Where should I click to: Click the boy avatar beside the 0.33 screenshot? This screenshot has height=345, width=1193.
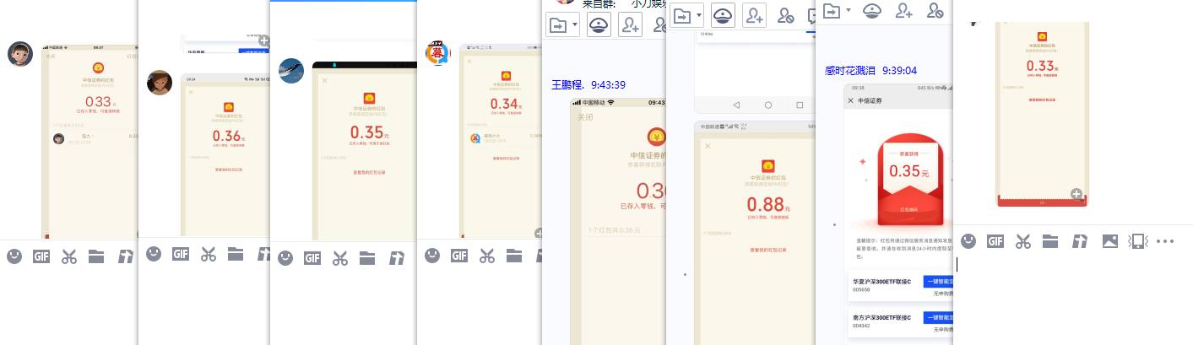click(20, 54)
